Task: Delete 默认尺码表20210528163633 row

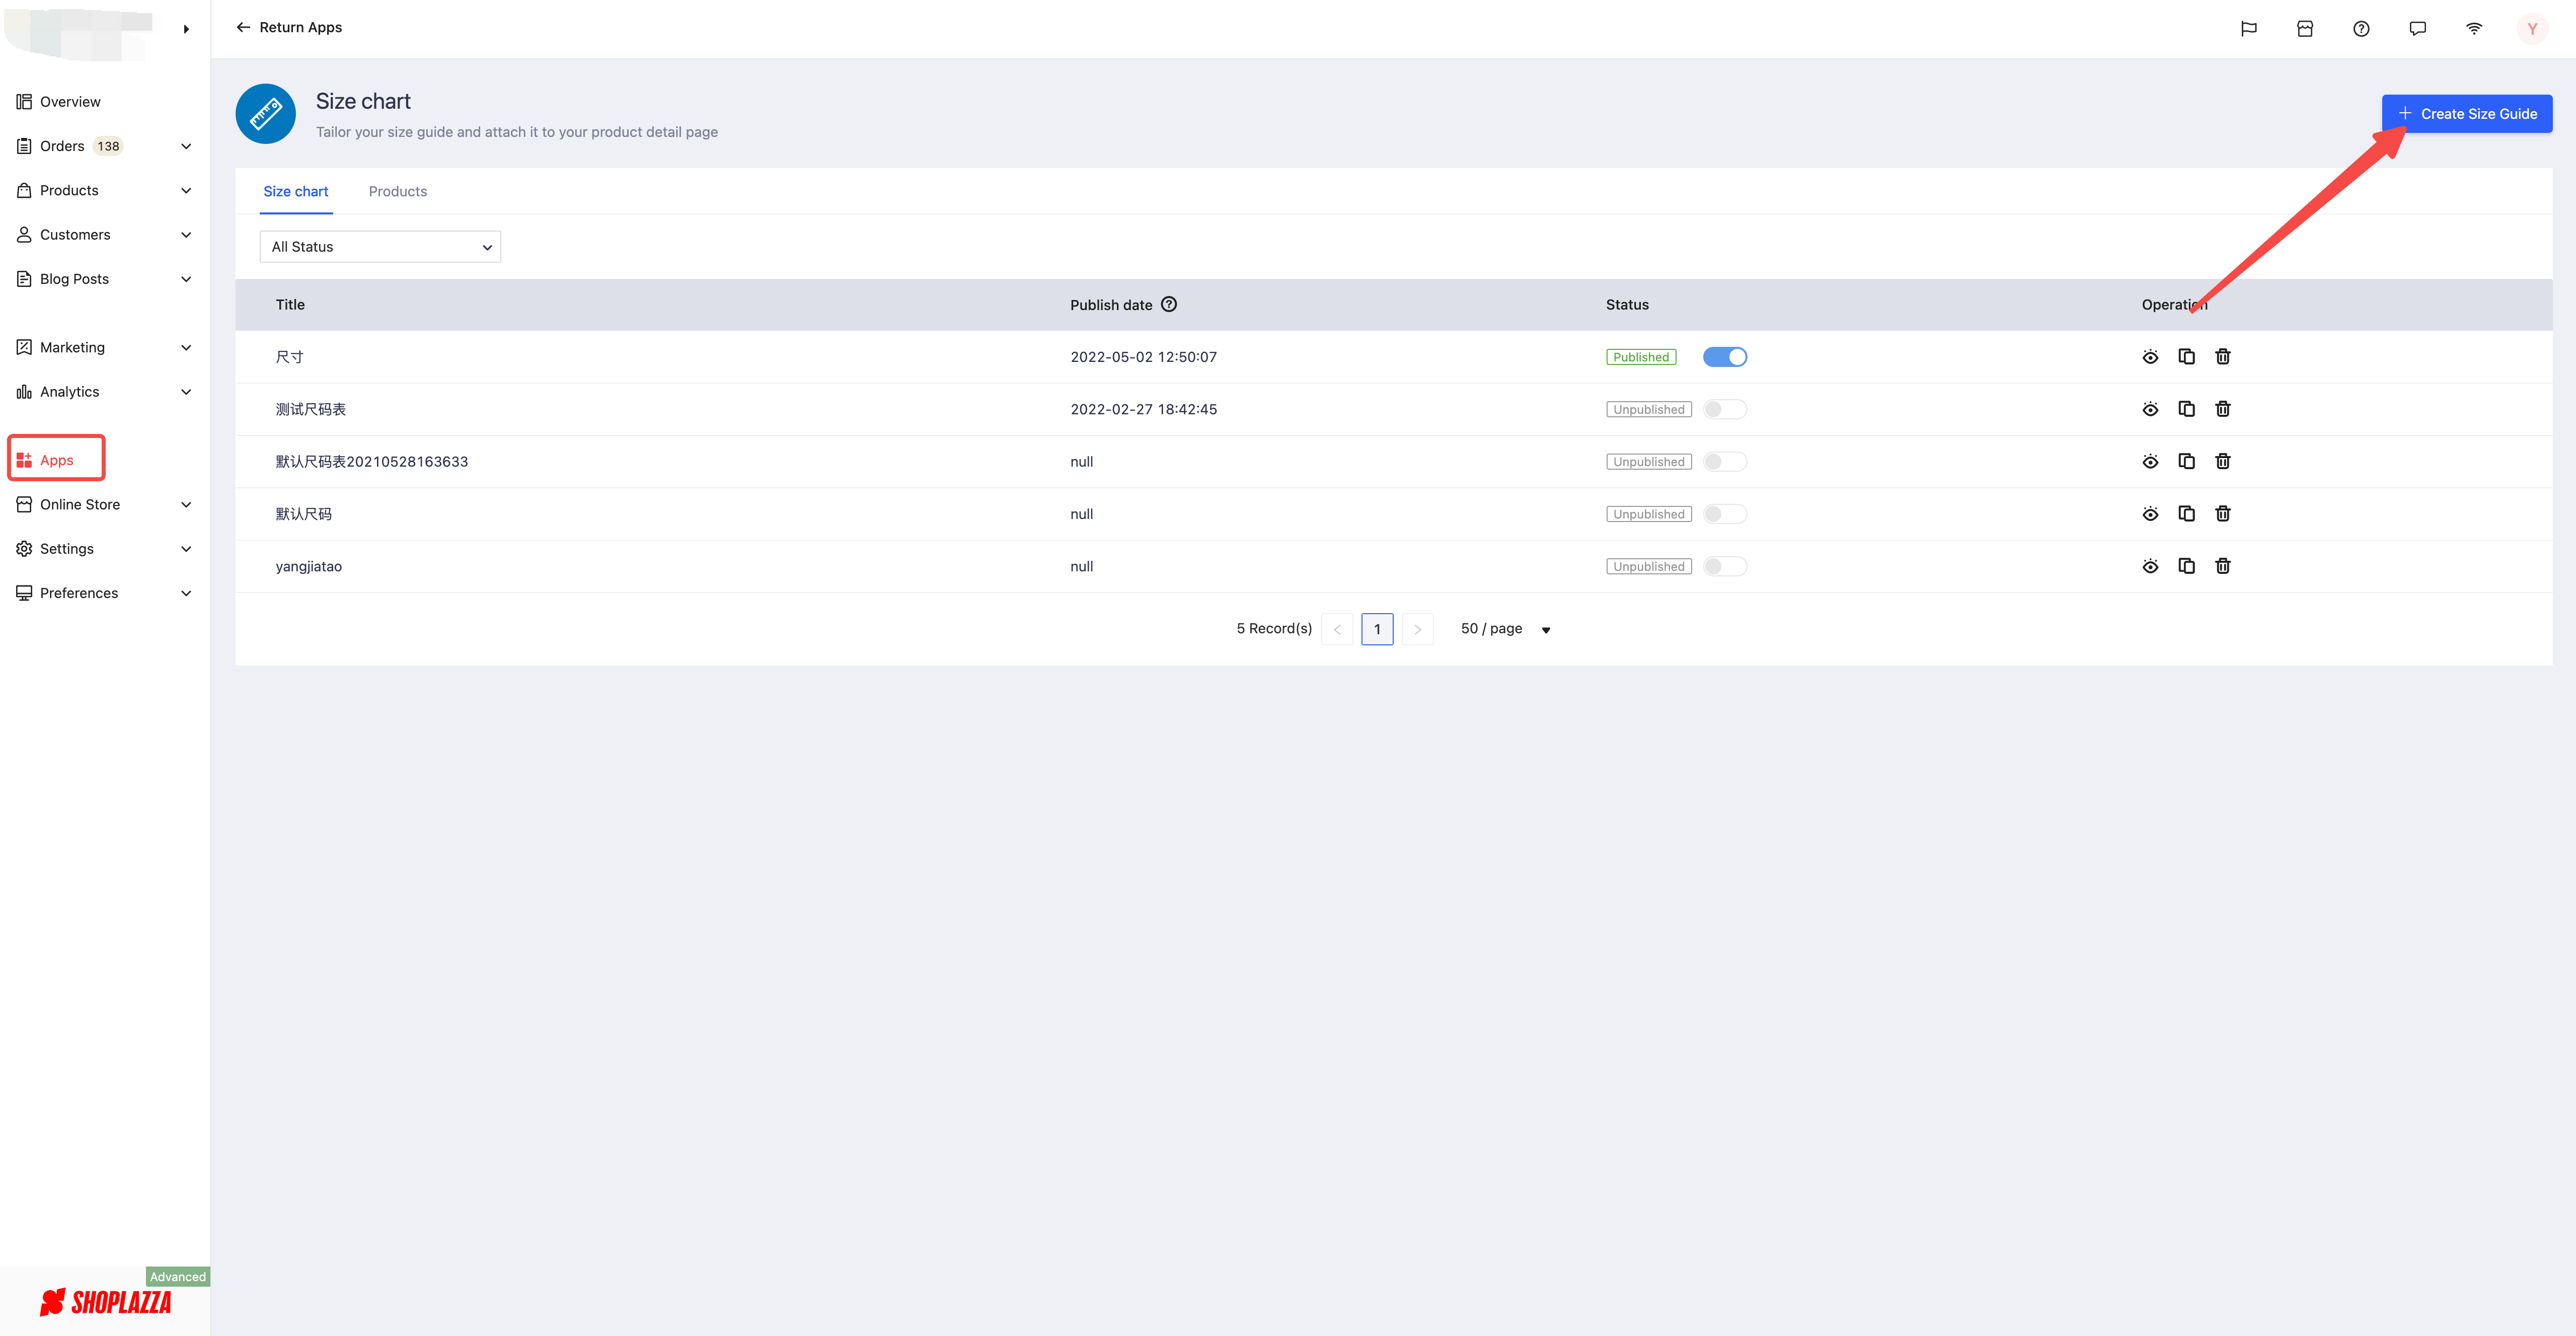Action: tap(2222, 461)
